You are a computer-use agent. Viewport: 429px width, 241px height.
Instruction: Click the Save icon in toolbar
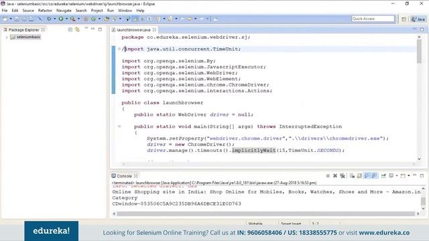coord(17,19)
